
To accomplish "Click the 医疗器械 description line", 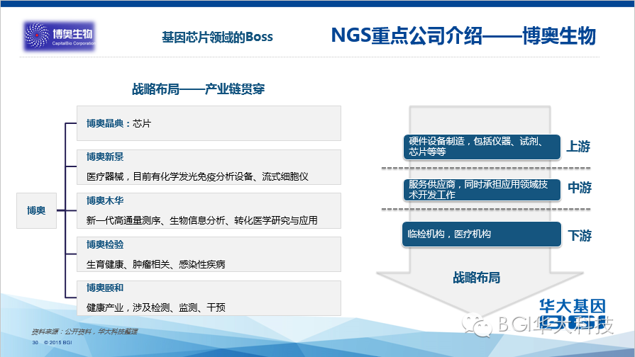I will [197, 176].
